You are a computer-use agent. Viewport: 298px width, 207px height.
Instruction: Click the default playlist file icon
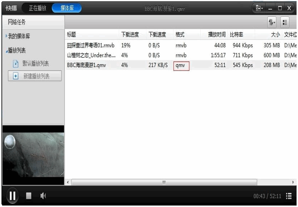(x=15, y=63)
